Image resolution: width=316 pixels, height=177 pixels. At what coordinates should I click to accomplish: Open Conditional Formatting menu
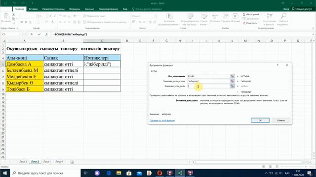[x=169, y=20]
